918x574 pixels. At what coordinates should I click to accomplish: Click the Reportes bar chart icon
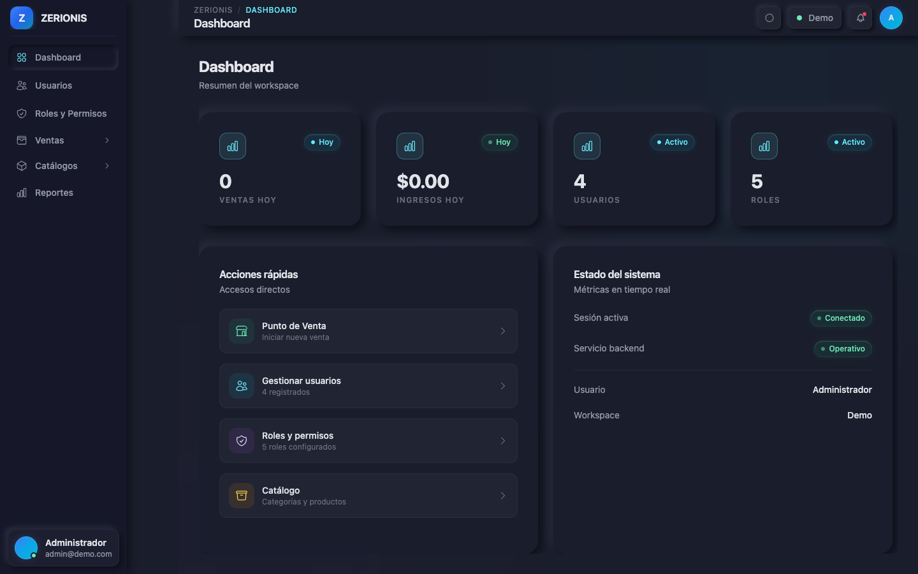pyautogui.click(x=22, y=193)
